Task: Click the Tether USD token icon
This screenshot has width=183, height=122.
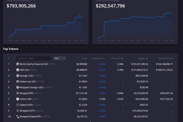Action: tap(17, 99)
